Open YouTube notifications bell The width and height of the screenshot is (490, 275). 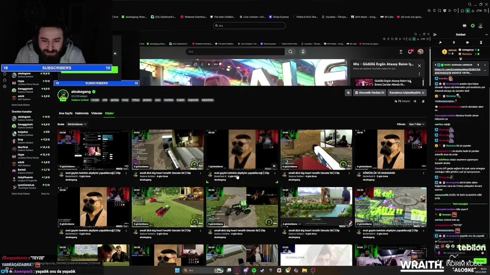point(410,52)
